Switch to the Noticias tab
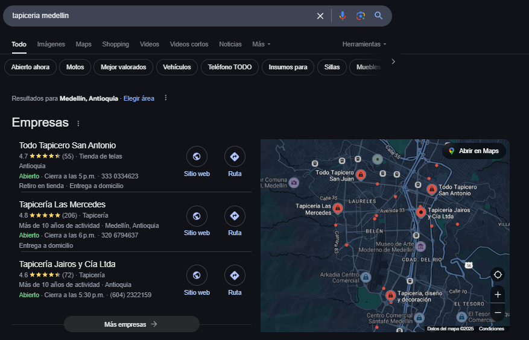The image size is (529, 340). [230, 44]
